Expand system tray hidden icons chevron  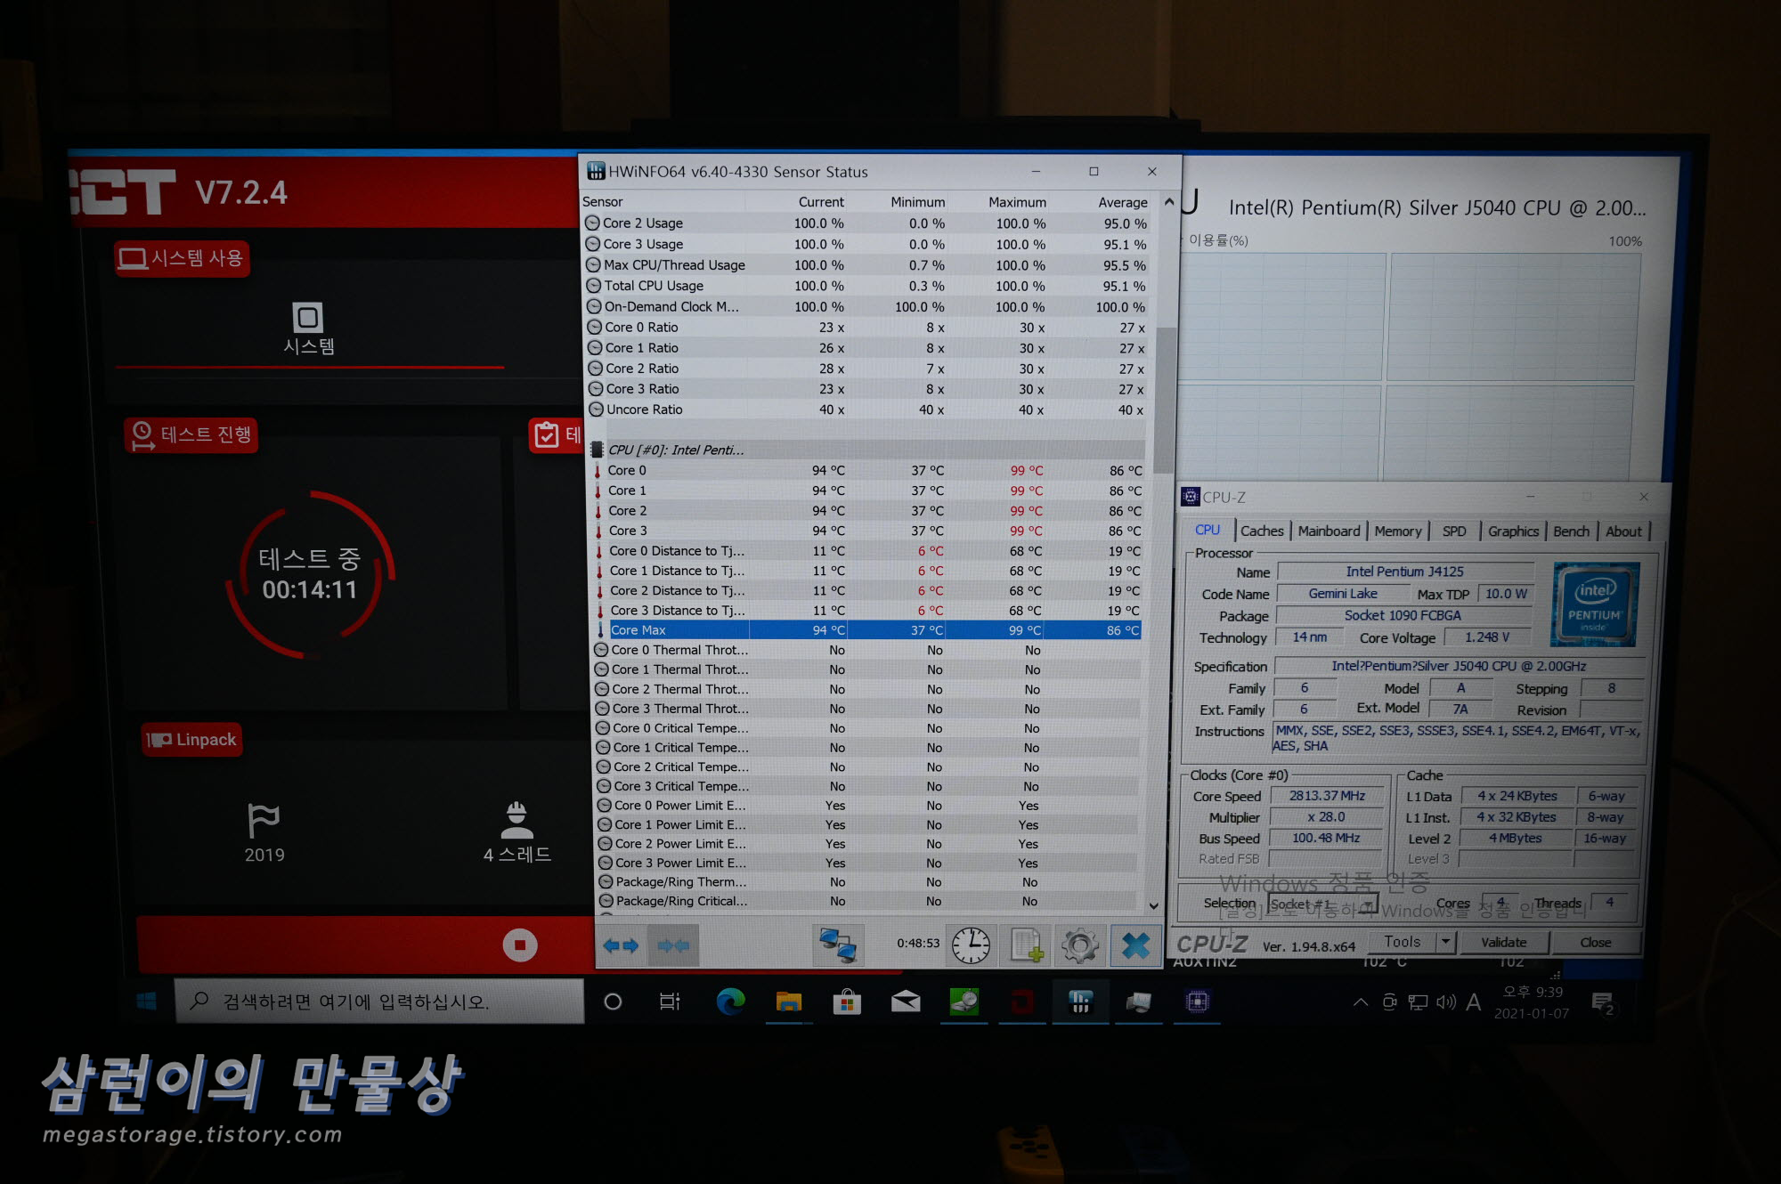tap(1360, 1002)
